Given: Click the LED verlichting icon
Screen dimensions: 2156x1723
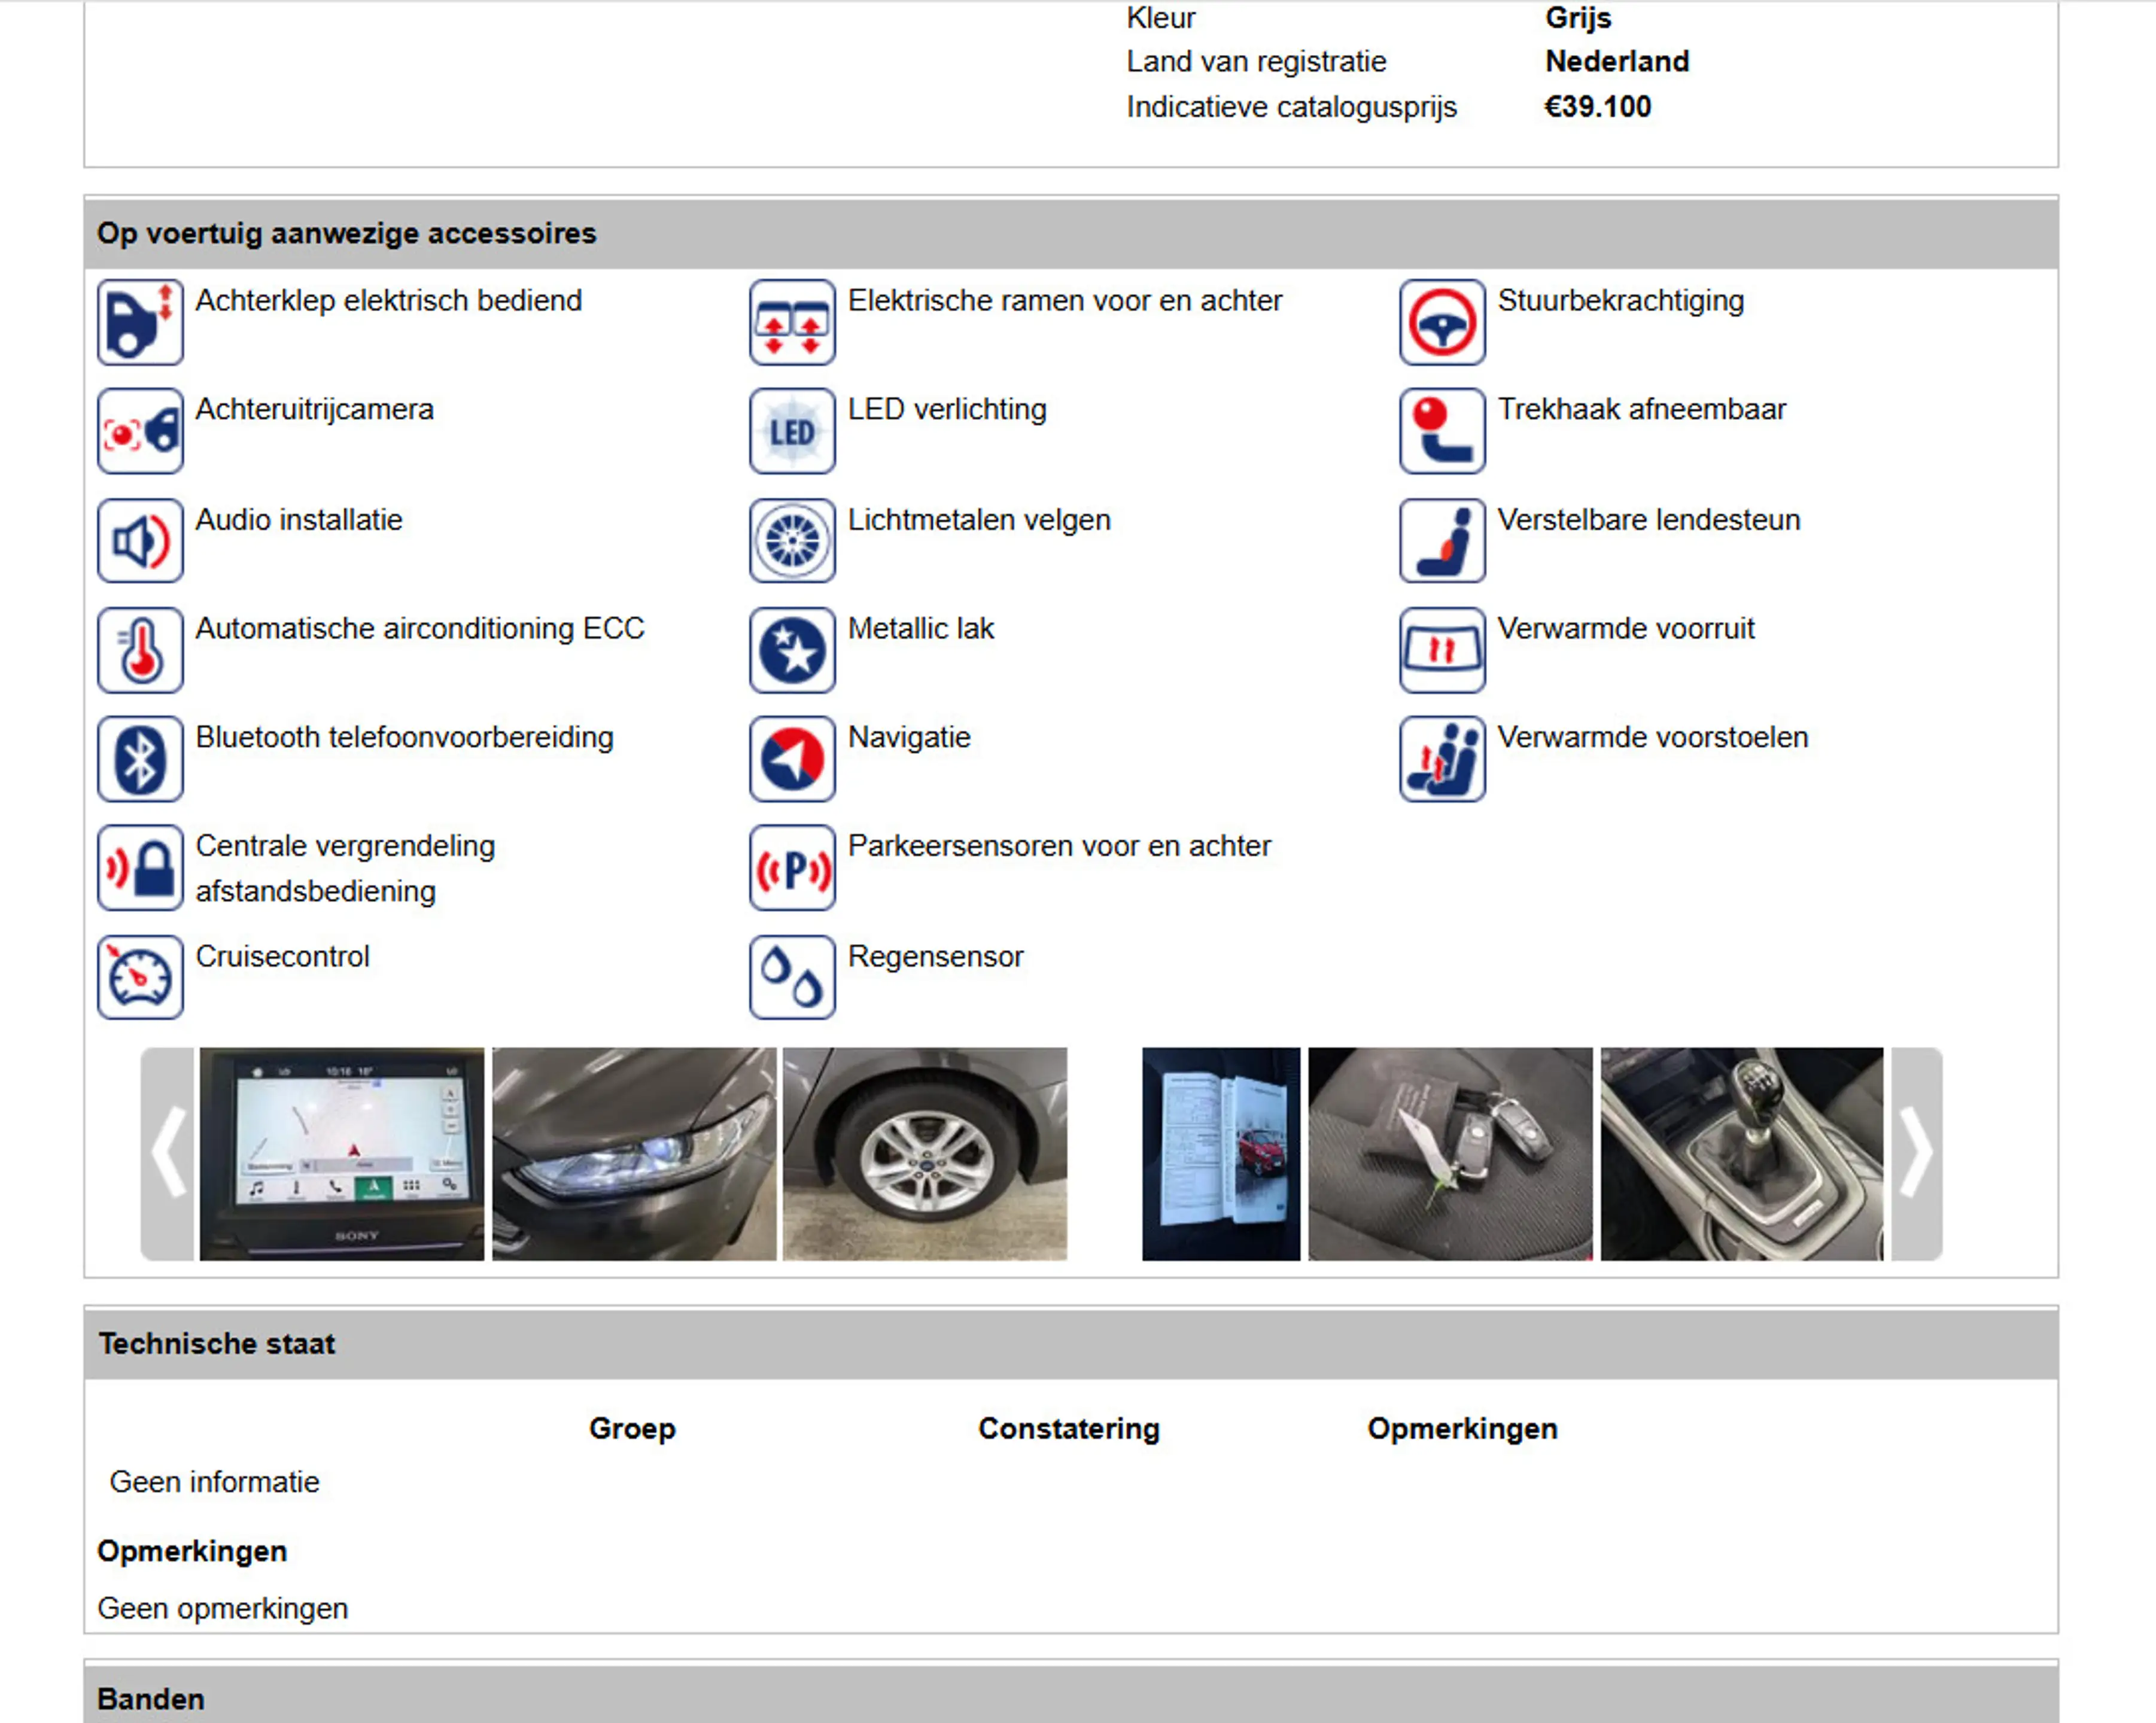Looking at the screenshot, I should (x=792, y=431).
